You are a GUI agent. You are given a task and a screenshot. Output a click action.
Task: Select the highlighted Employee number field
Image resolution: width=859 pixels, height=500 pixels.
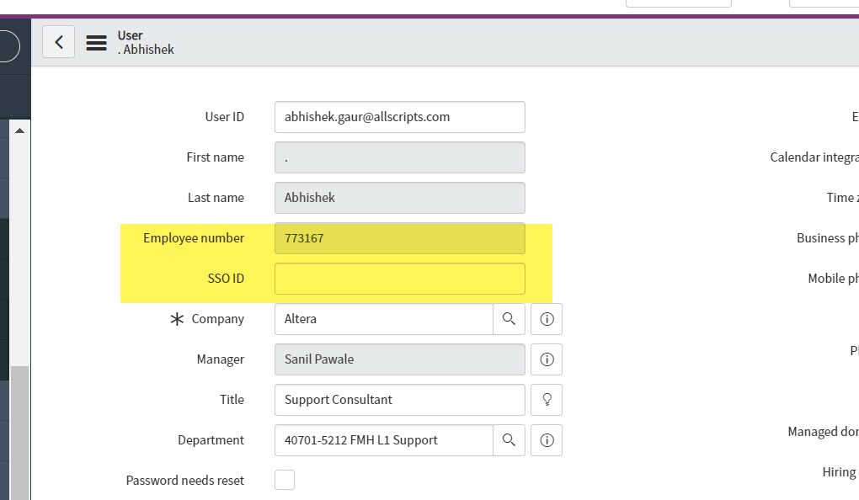pyautogui.click(x=399, y=238)
